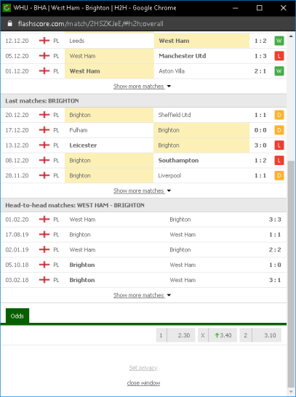Image resolution: width=296 pixels, height=397 pixels.
Task: Click the scrollbar up arrow
Action: coord(291,36)
